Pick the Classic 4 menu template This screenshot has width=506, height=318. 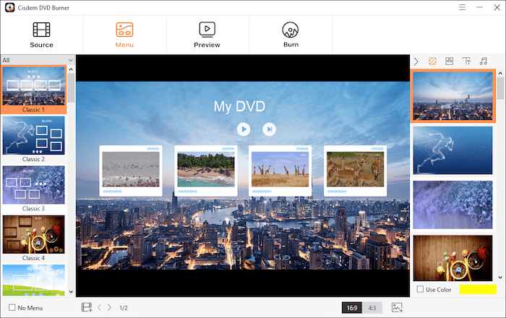33,238
